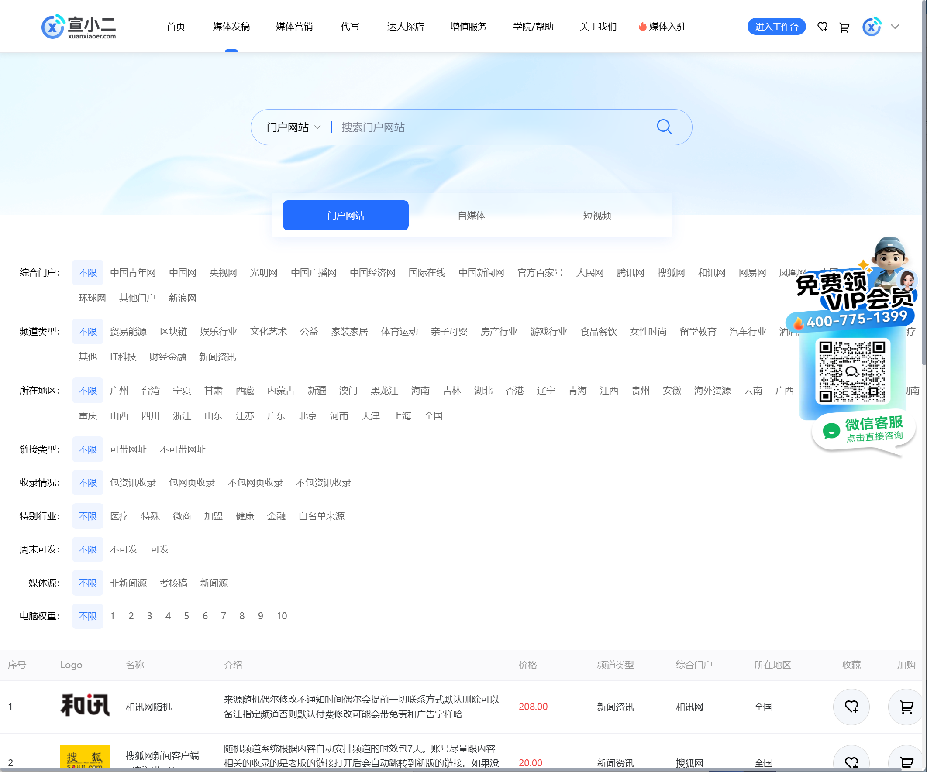The image size is (927, 772).
Task: Click the vertical page scrollbar
Action: point(924,182)
